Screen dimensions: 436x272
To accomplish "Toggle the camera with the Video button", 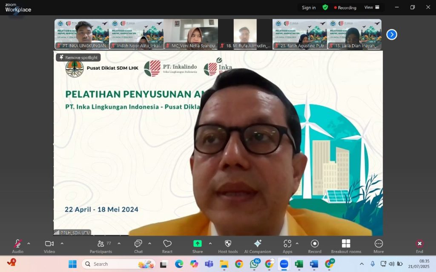I will [x=49, y=246].
